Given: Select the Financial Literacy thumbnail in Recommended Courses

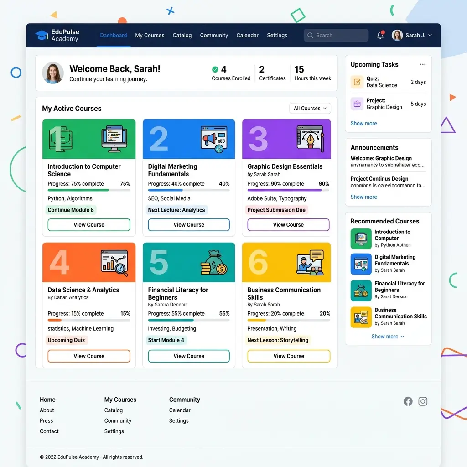Looking at the screenshot, I should (360, 291).
